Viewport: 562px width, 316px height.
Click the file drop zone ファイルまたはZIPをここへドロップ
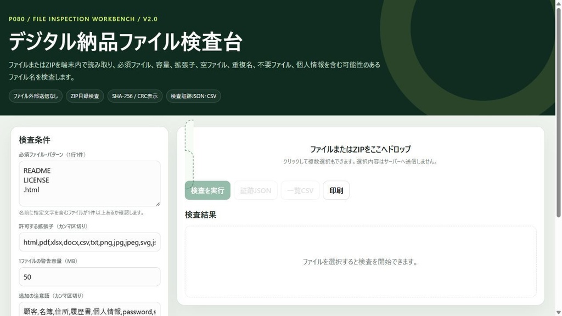coord(361,154)
